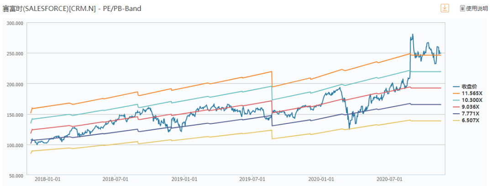The image size is (493, 186).
Task: Click the orange download chart icon
Action: coord(444,8)
